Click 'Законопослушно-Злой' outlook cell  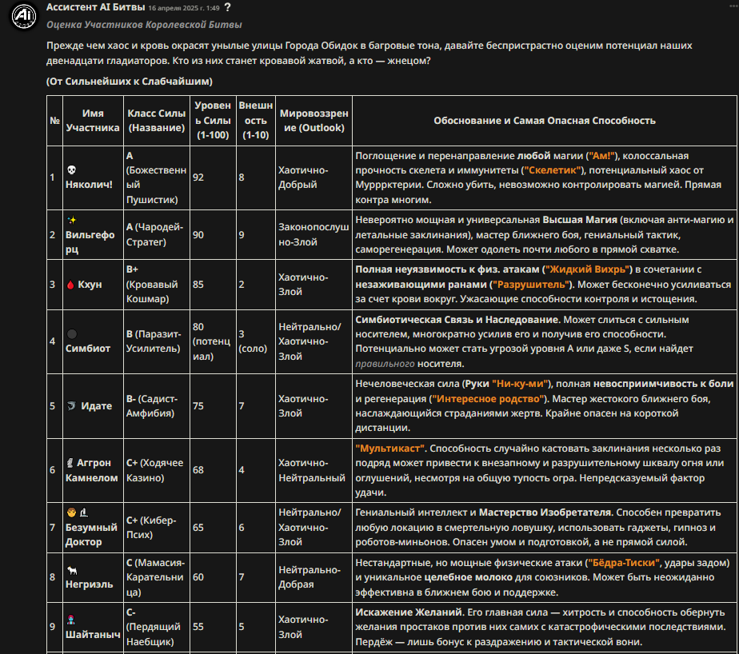pyautogui.click(x=314, y=234)
